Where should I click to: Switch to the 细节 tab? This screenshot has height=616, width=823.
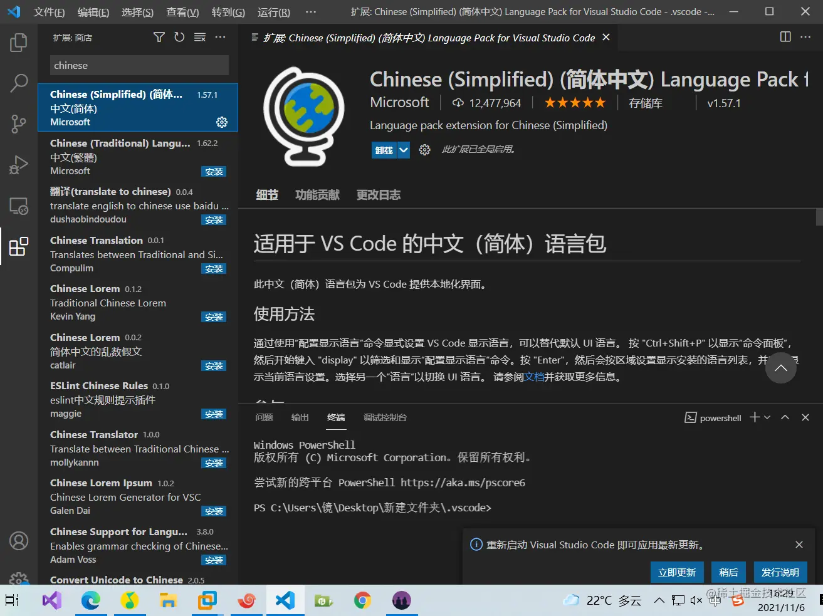tap(267, 195)
